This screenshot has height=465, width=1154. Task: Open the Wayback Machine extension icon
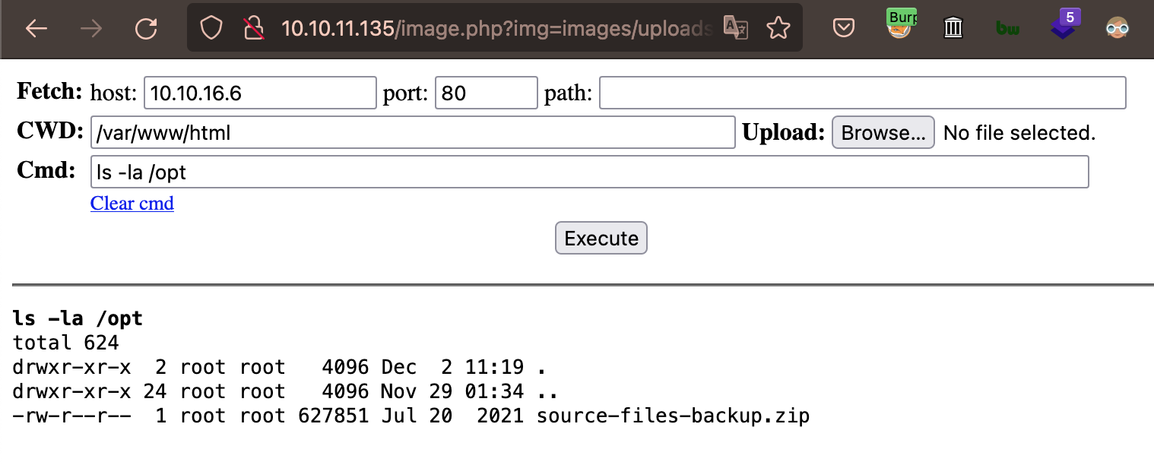tap(953, 29)
